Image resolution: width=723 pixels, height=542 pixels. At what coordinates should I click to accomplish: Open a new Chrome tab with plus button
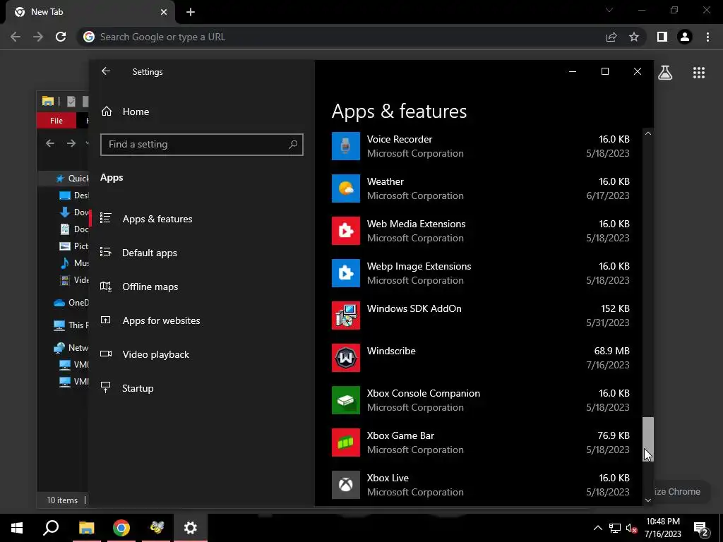click(x=191, y=13)
